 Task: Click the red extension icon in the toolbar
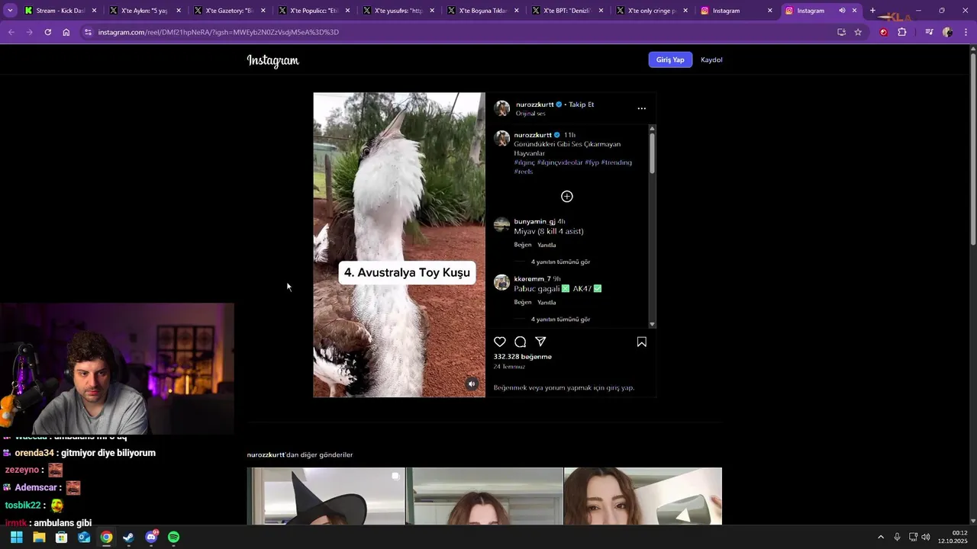[x=884, y=32]
